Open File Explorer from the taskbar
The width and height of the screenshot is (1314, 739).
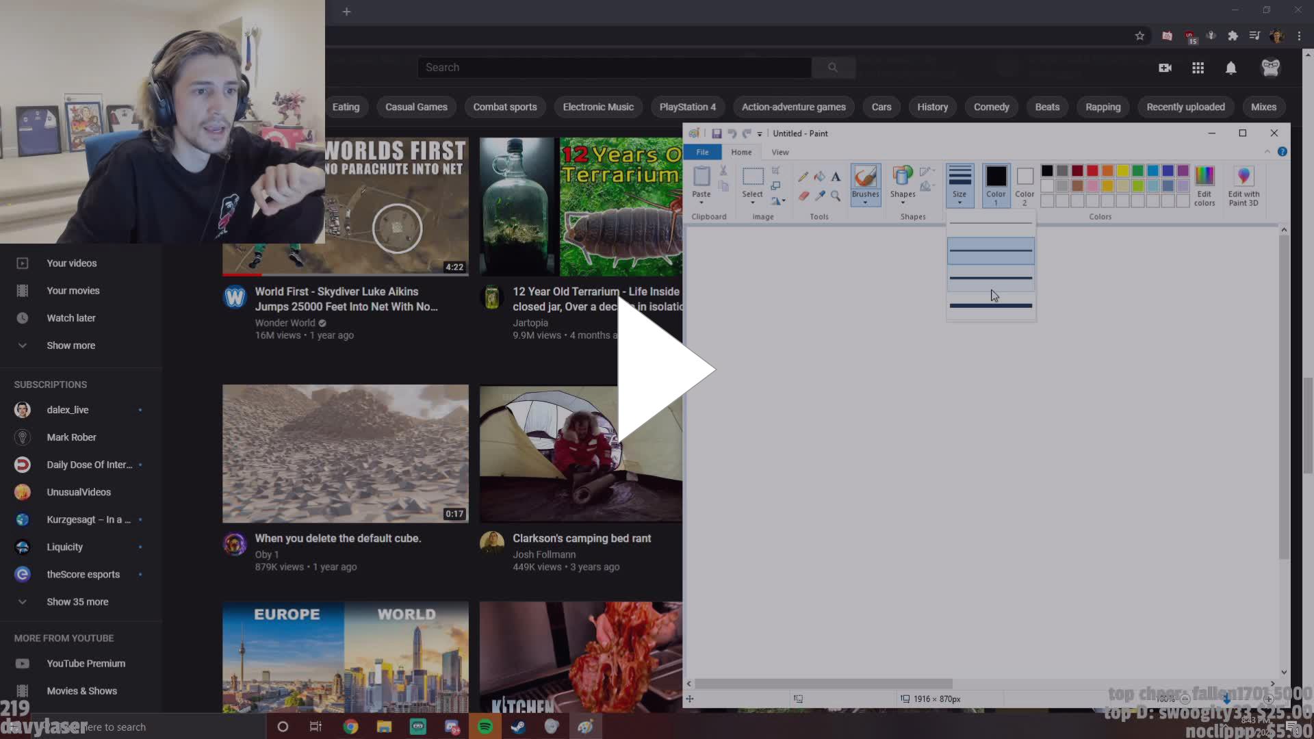(384, 727)
